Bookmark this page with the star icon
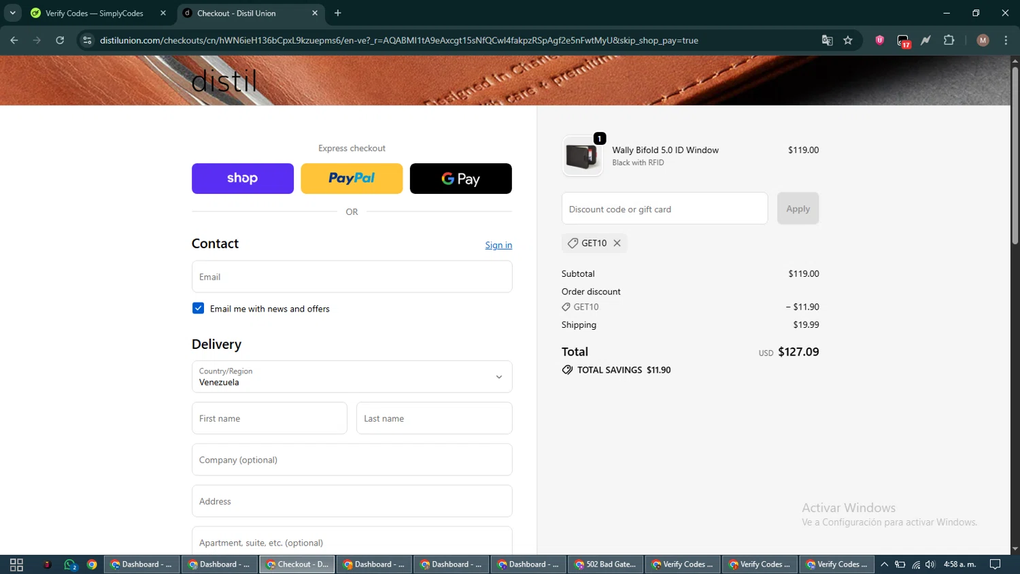Screen dimensions: 1020x574 point(848,40)
